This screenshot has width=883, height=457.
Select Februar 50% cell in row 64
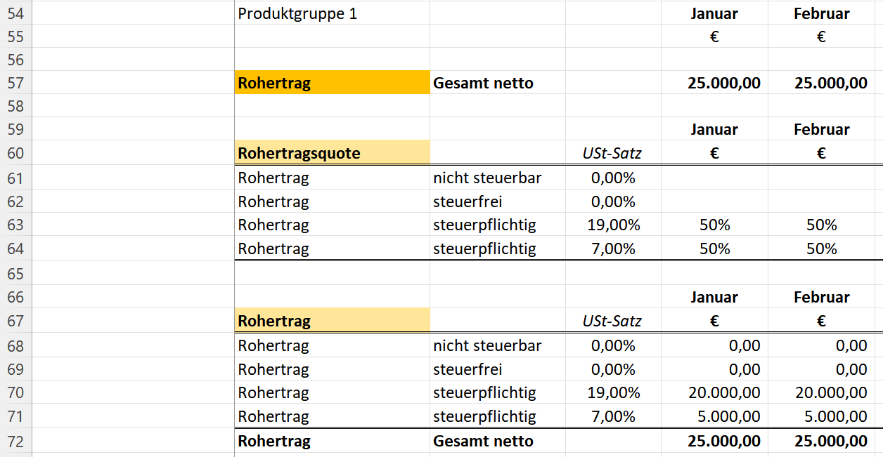[821, 249]
